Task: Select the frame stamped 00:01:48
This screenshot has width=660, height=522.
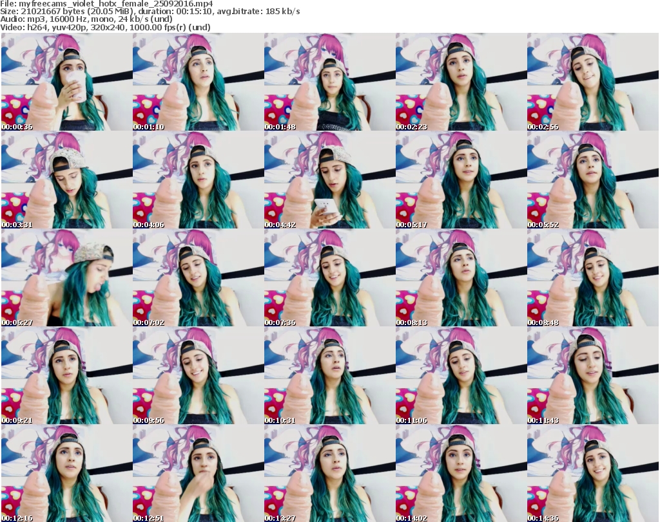Action: (x=329, y=82)
